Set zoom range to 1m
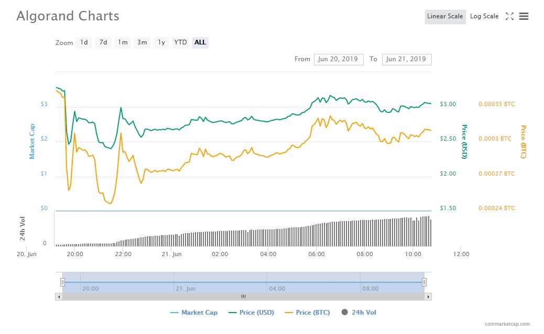 (x=123, y=42)
